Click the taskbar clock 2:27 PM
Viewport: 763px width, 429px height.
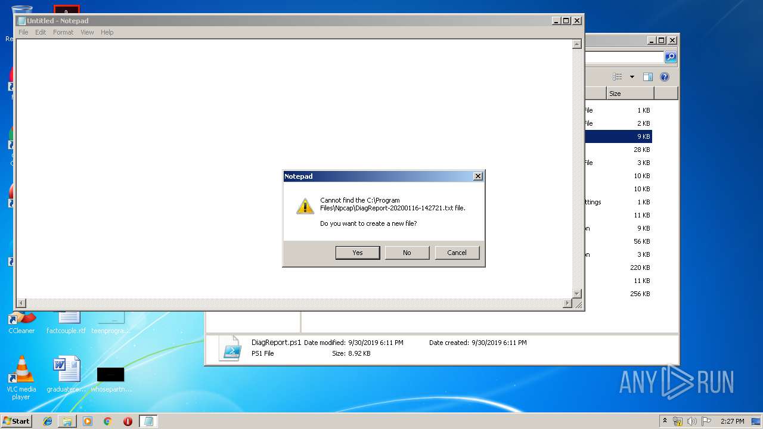pos(732,421)
